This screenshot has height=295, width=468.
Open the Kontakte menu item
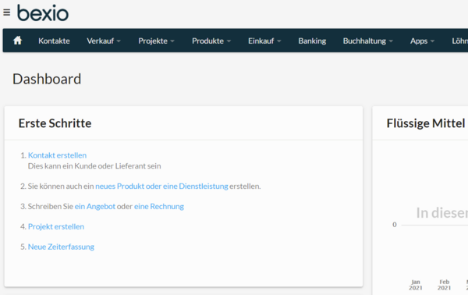click(54, 41)
